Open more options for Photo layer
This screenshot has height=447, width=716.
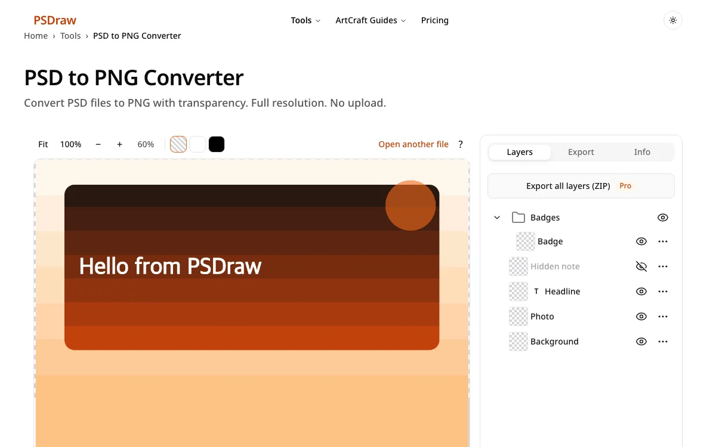coord(663,316)
